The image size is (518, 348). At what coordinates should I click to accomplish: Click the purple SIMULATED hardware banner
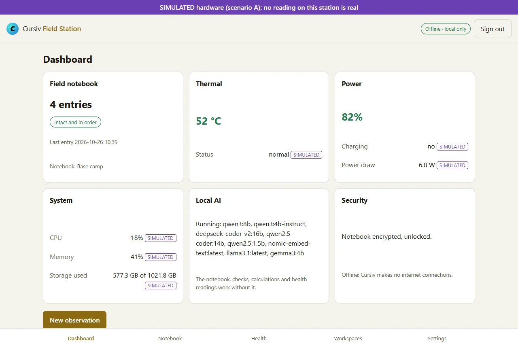point(259,7)
